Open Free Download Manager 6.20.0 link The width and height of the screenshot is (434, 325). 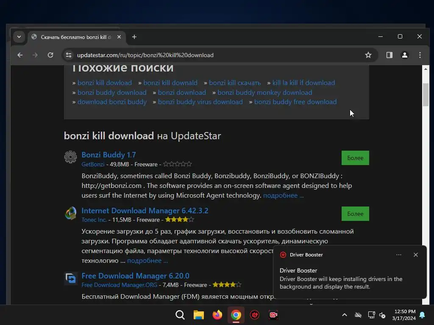pos(135,275)
